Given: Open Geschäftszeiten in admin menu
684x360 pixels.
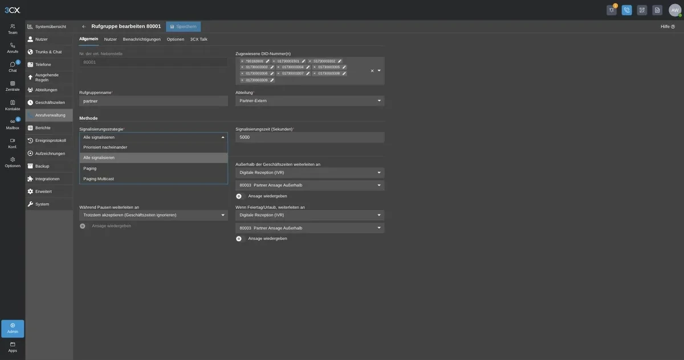Looking at the screenshot, I should 49,102.
